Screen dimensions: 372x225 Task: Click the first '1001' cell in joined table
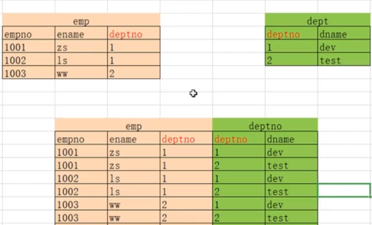[x=81, y=152]
